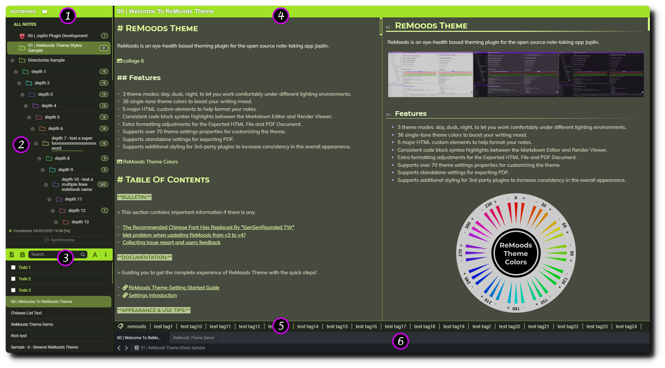Click the magnifier icon in the search box
Image resolution: width=665 pixels, height=368 pixels.
point(83,254)
